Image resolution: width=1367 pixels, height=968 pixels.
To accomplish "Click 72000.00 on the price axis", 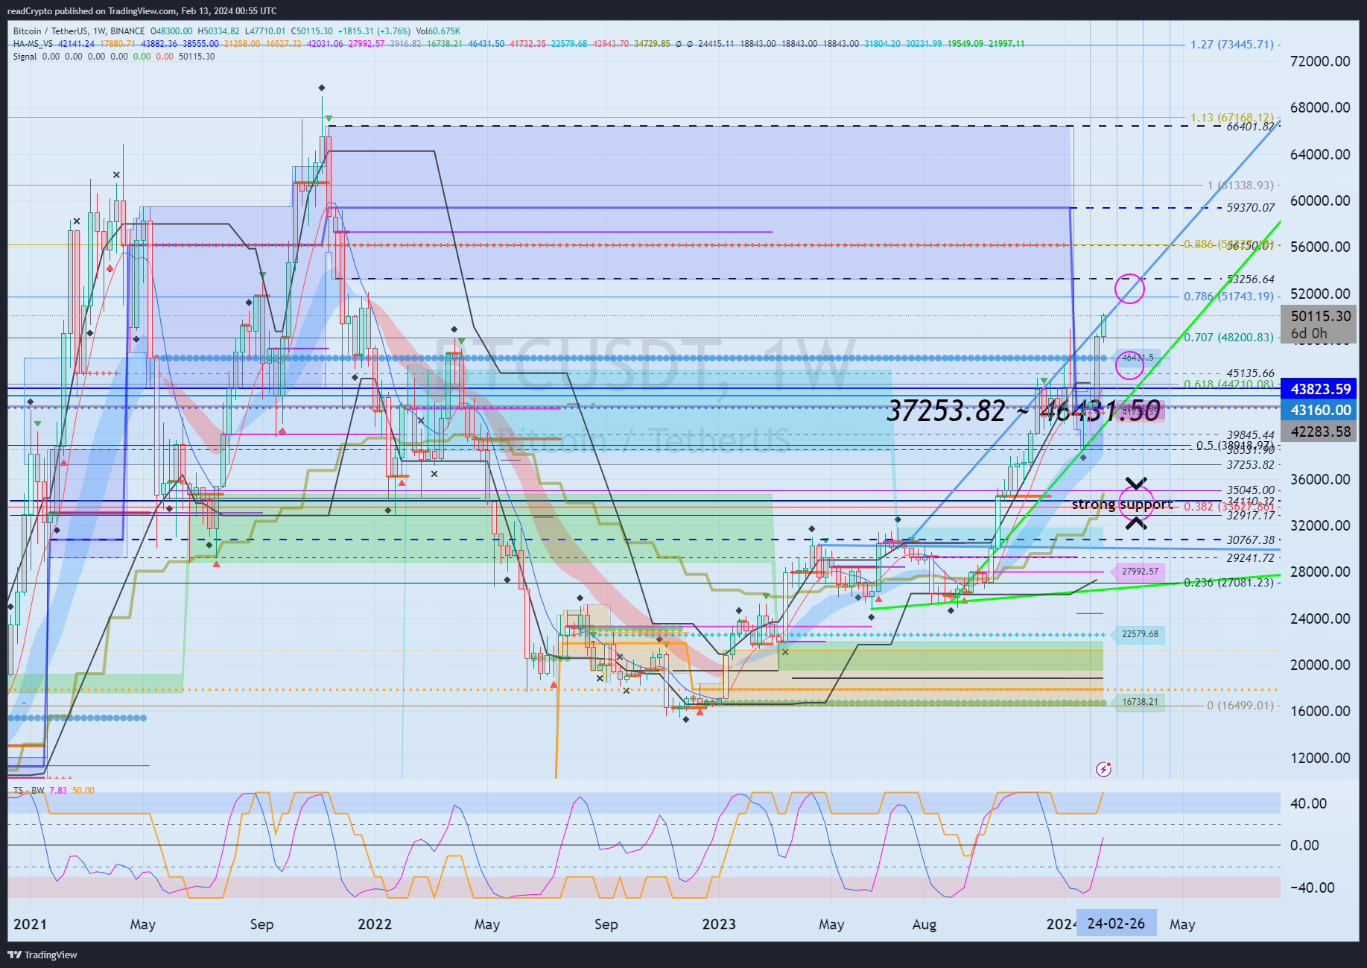I will (1320, 61).
